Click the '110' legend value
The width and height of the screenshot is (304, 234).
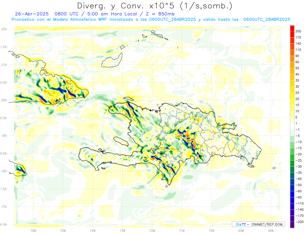[x=298, y=50]
